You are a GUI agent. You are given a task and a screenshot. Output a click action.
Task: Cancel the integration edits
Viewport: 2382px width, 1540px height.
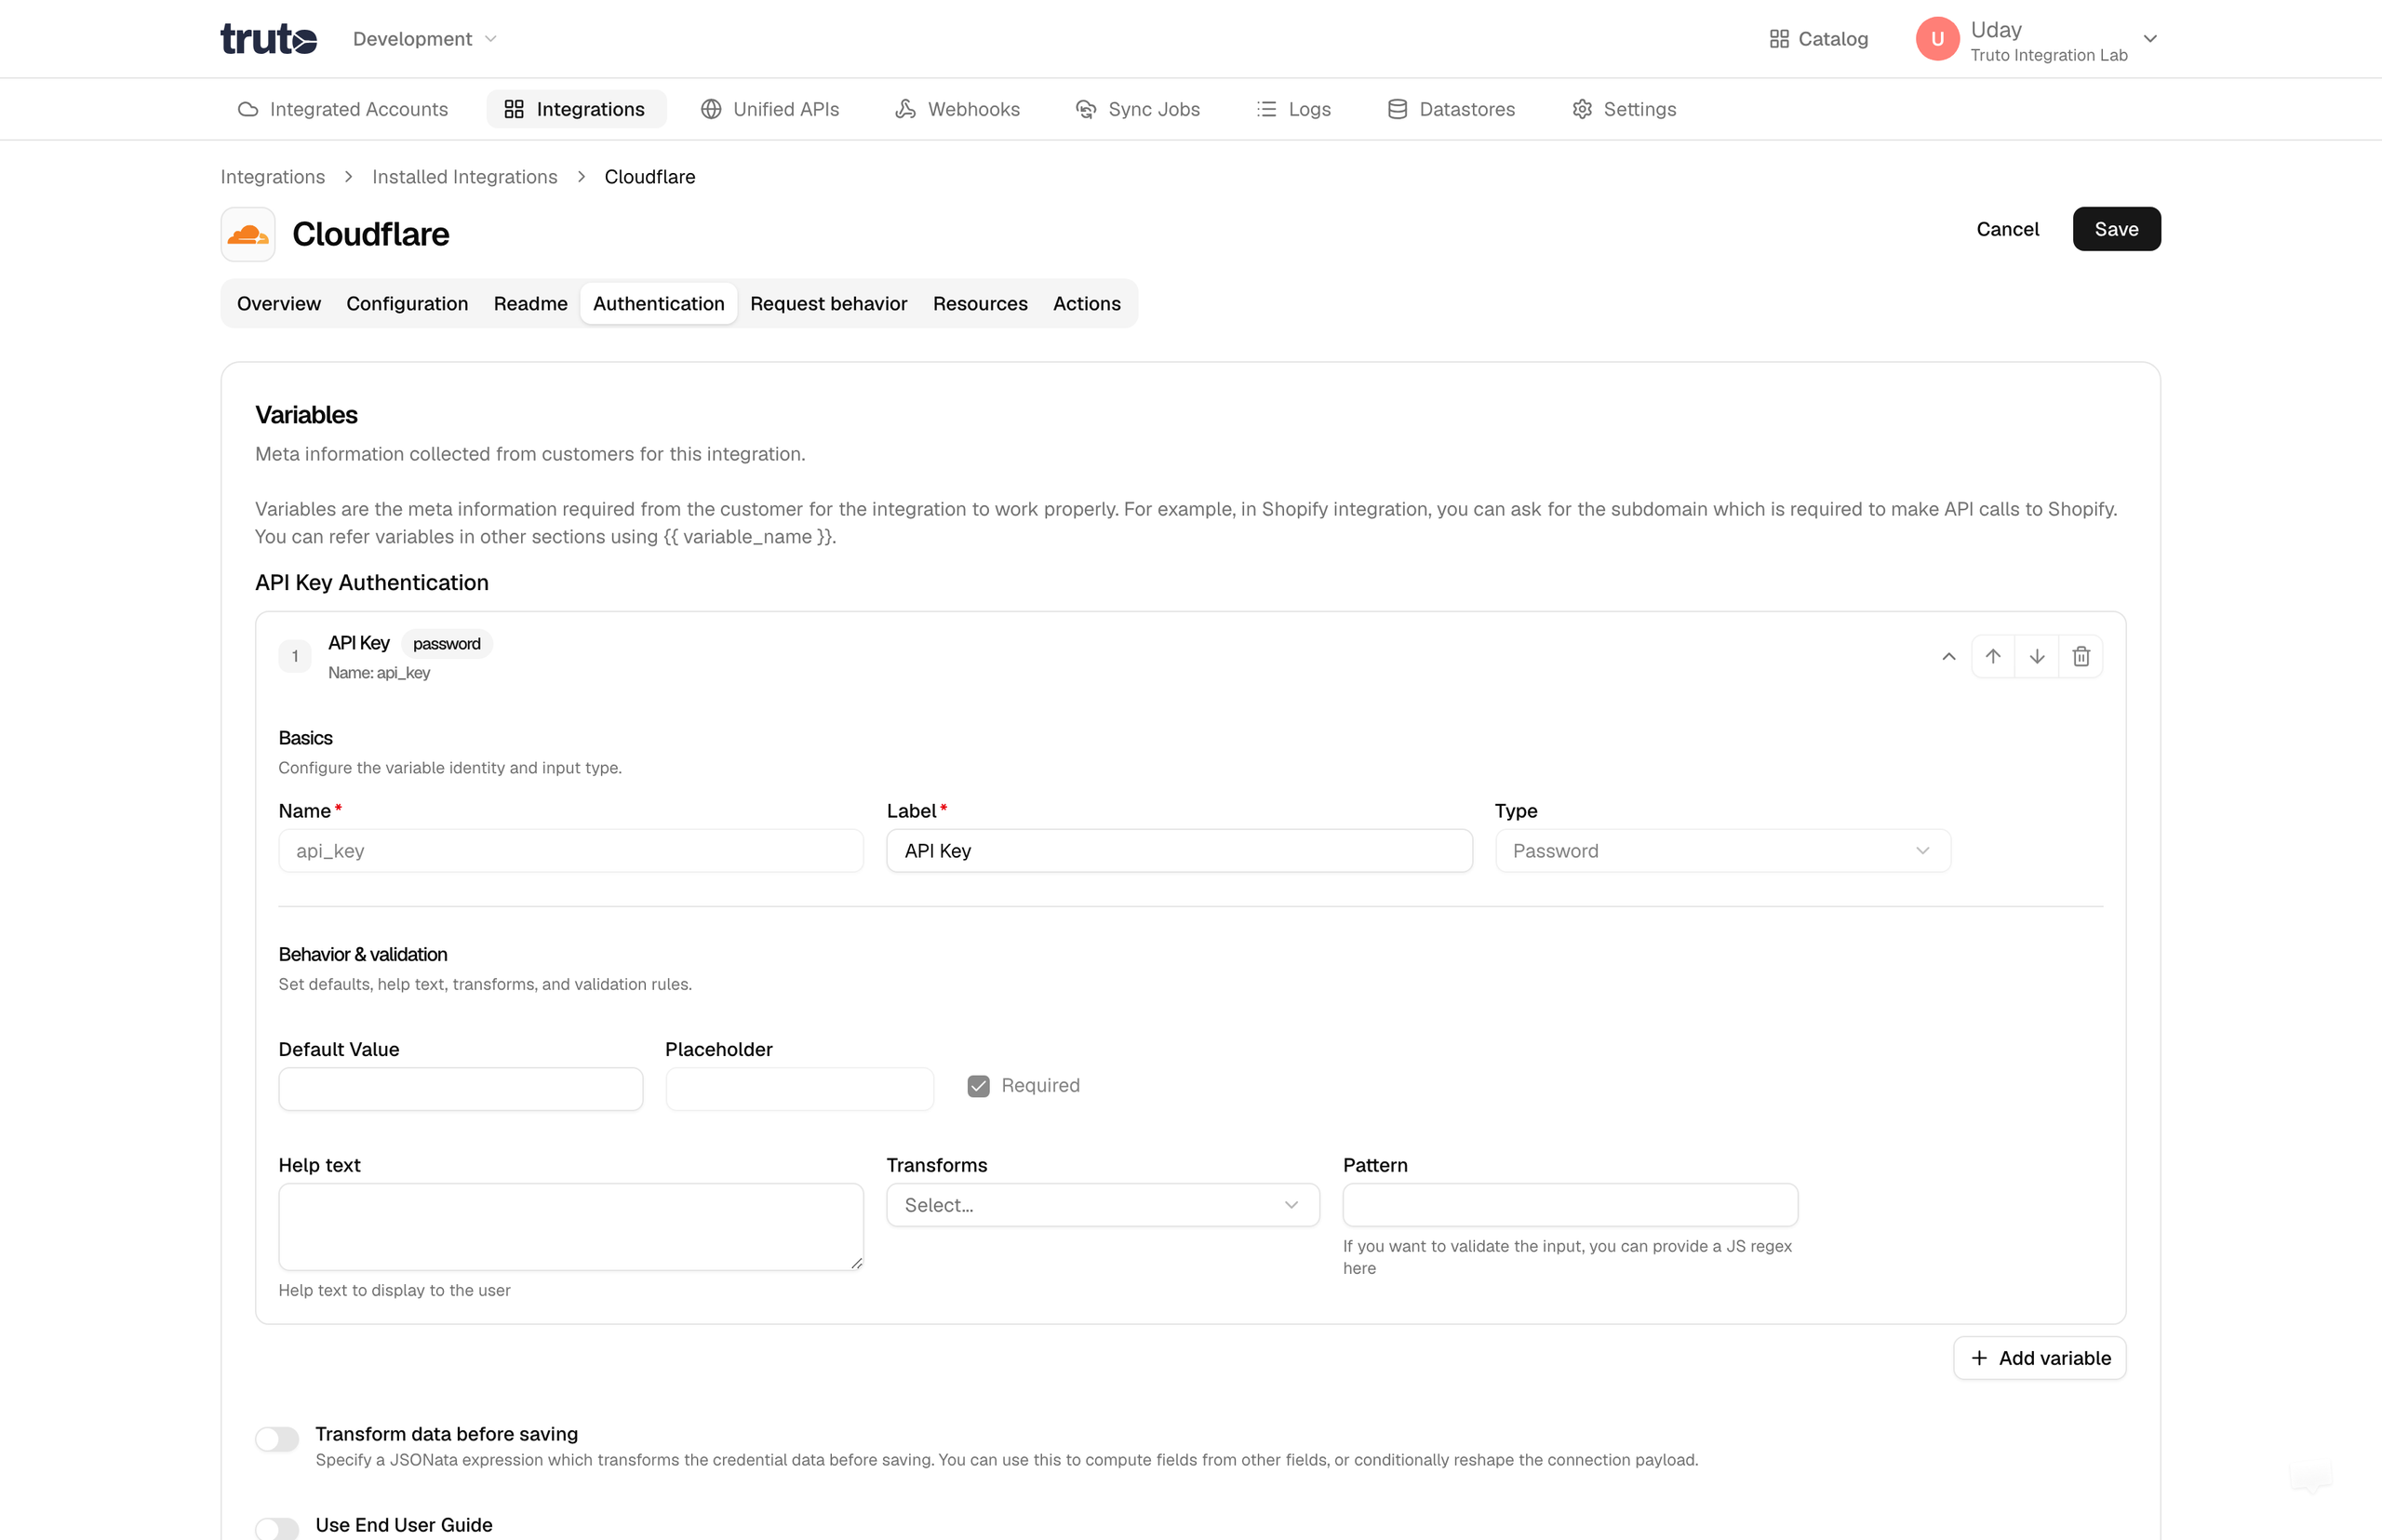pyautogui.click(x=2007, y=229)
